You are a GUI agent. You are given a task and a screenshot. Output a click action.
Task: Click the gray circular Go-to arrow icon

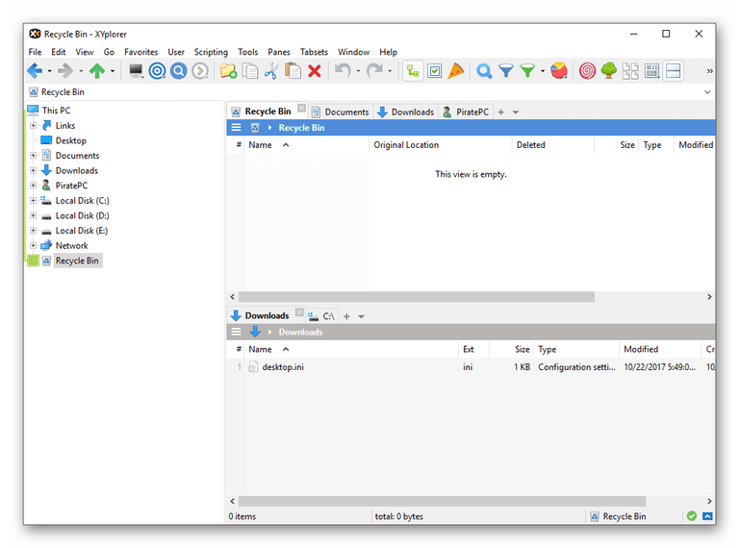[x=200, y=71]
